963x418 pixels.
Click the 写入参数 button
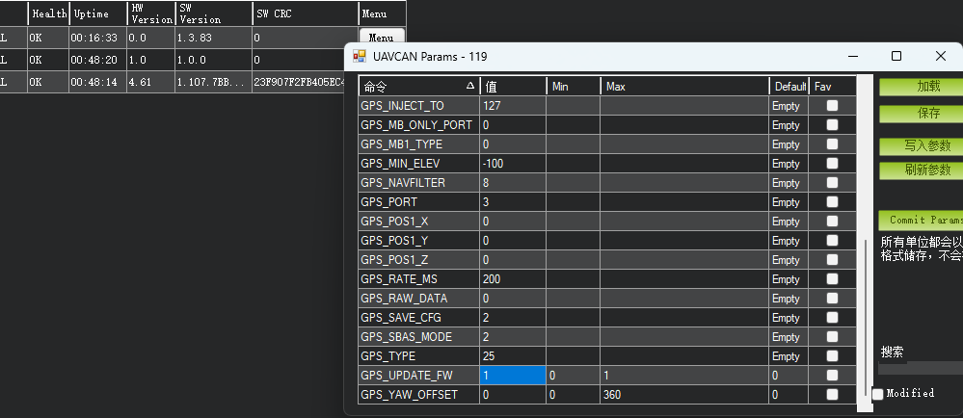tap(922, 146)
